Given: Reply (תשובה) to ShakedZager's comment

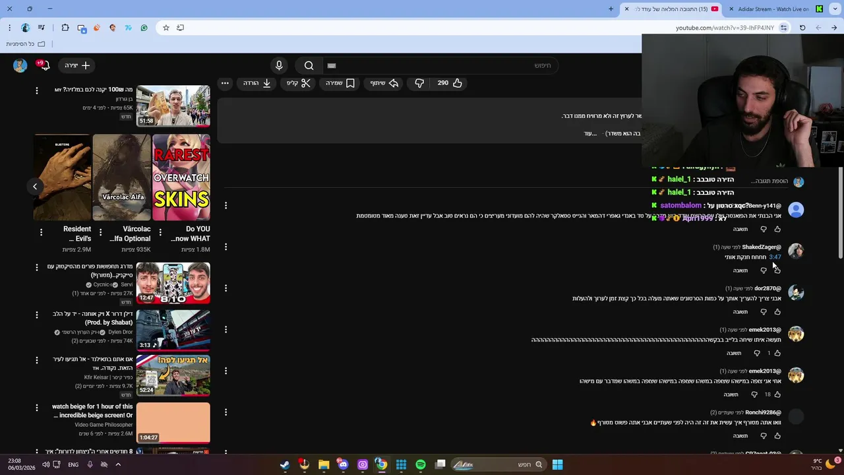Looking at the screenshot, I should point(740,270).
